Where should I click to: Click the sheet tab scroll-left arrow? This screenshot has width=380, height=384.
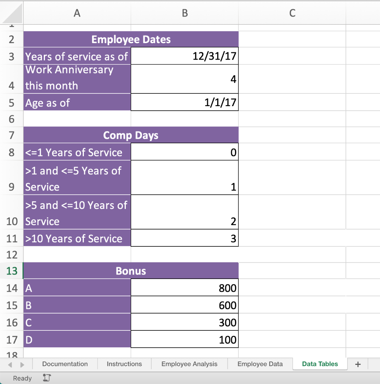click(x=10, y=364)
